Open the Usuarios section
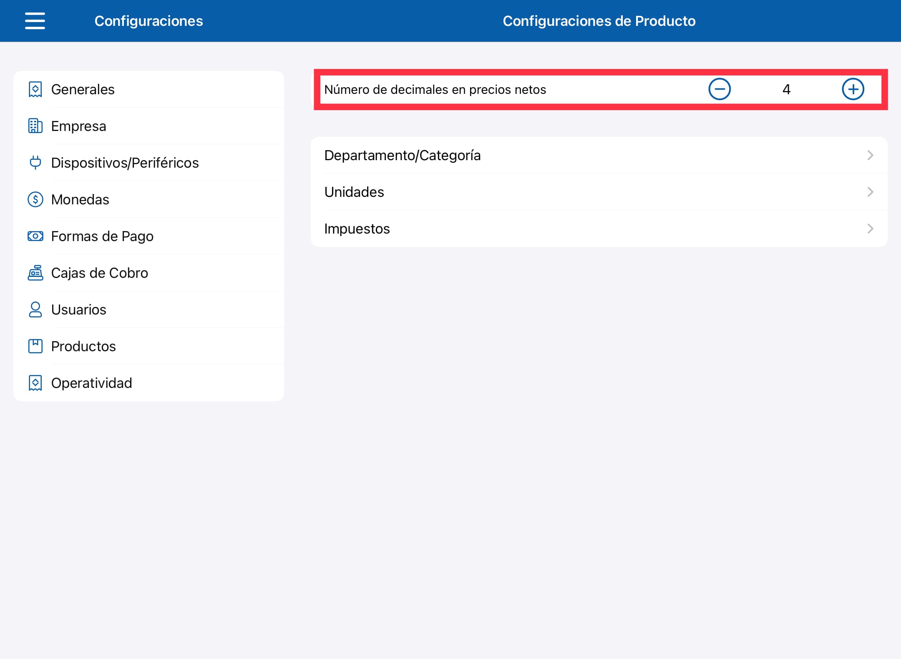 [149, 309]
